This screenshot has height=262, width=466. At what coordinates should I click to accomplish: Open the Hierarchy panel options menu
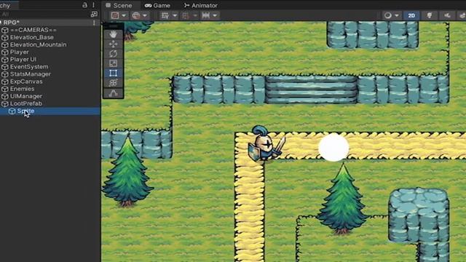point(94,5)
